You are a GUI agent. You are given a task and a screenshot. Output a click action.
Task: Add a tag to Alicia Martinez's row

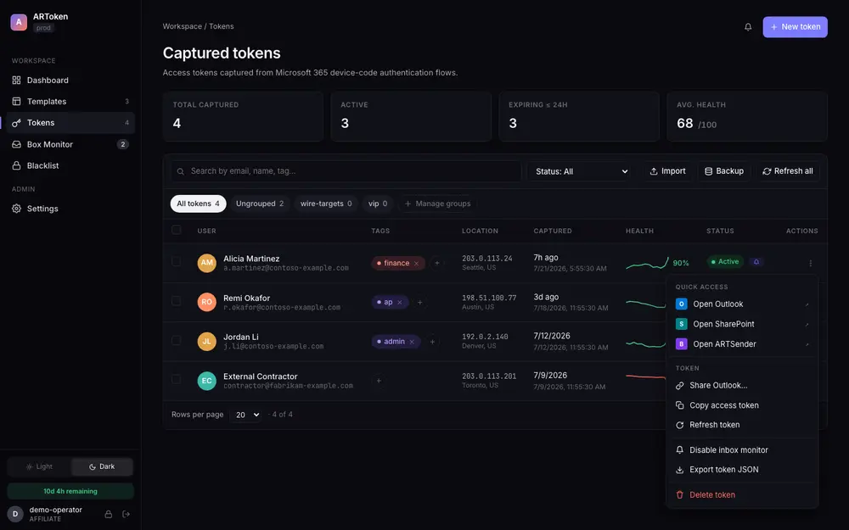tap(437, 264)
